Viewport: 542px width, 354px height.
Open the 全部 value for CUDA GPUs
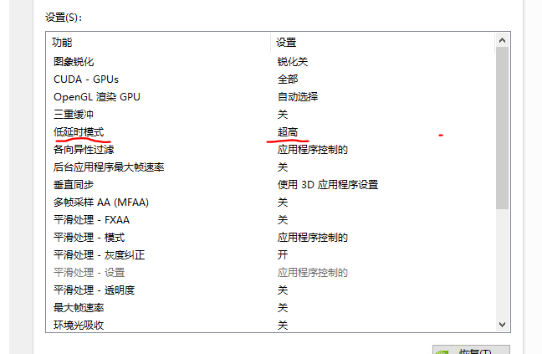pyautogui.click(x=288, y=80)
